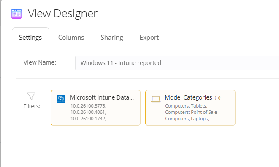Click the View Name input field
The width and height of the screenshot is (279, 167).
[177, 63]
